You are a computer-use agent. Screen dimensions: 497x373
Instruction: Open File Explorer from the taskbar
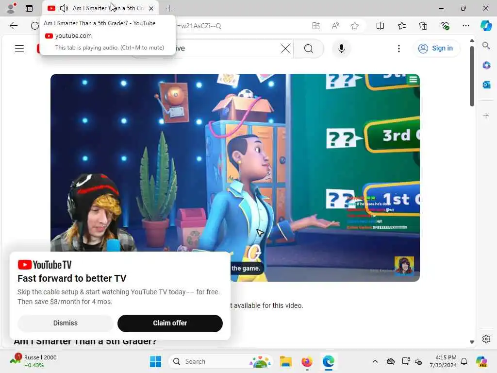click(x=285, y=361)
